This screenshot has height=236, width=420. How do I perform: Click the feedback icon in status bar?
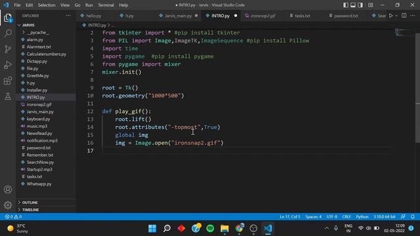pos(403,217)
